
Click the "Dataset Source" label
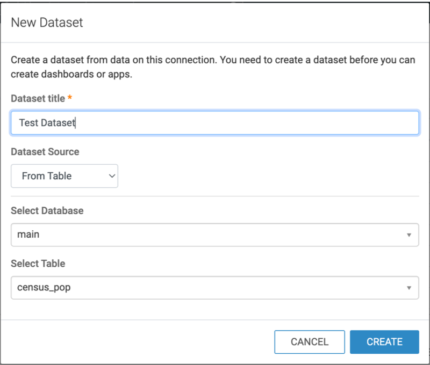[x=45, y=152]
